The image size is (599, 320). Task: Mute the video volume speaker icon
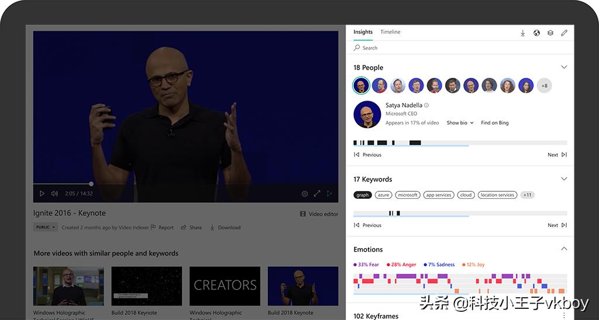pyautogui.click(x=54, y=194)
